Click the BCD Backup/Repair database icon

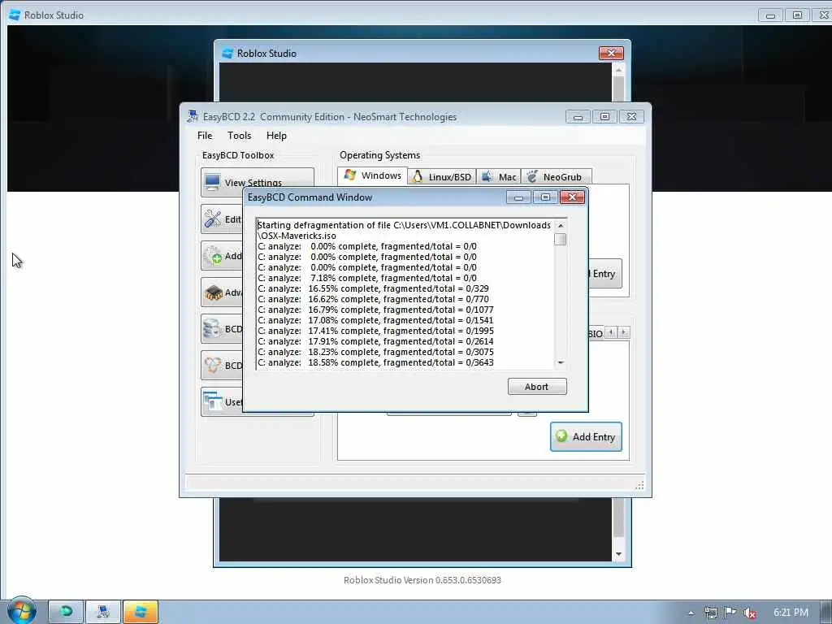point(213,328)
